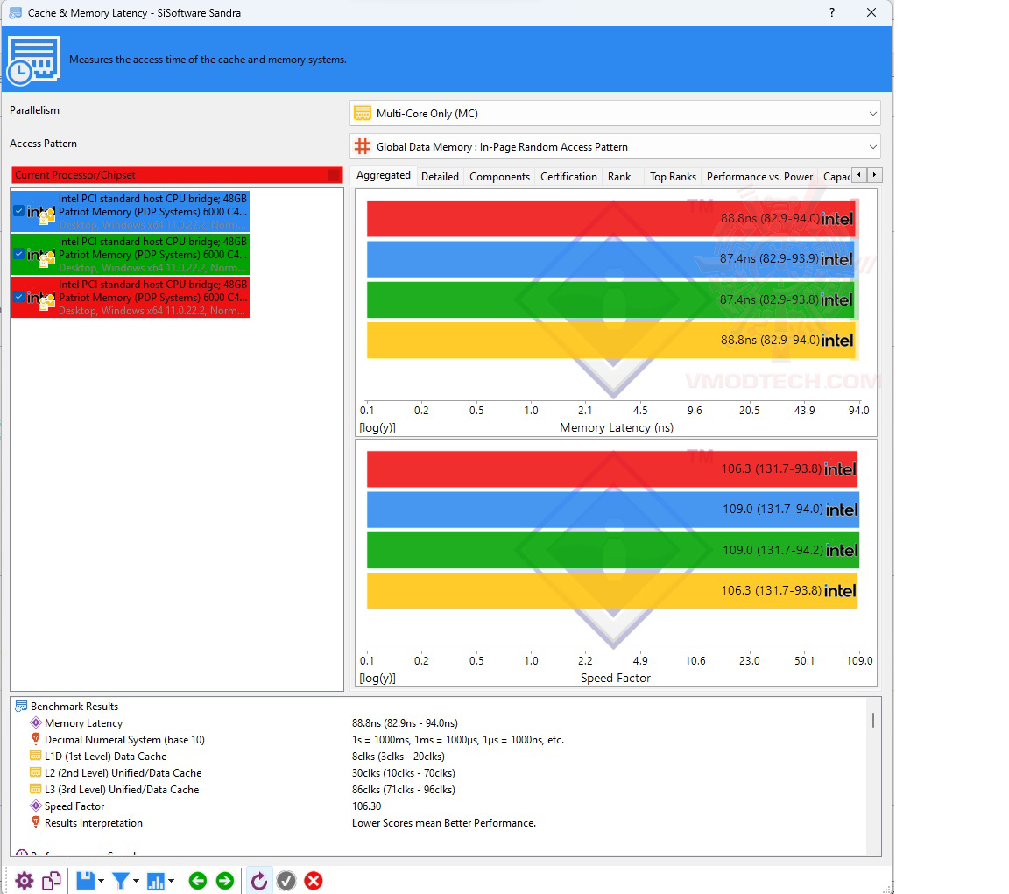1009x894 pixels.
Task: Click the red 88.8ns memory latency bar
Action: click(x=610, y=219)
